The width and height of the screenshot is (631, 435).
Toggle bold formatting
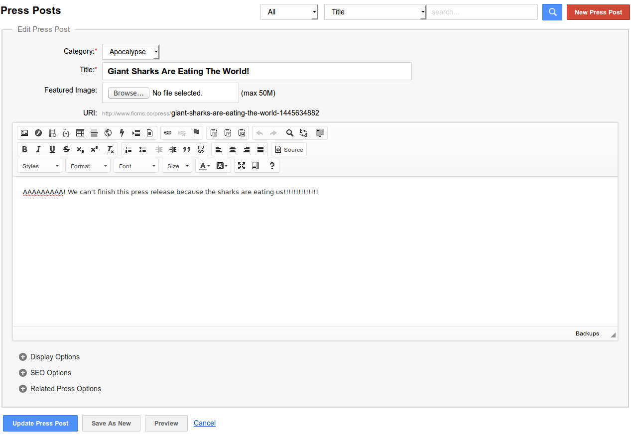pyautogui.click(x=24, y=149)
